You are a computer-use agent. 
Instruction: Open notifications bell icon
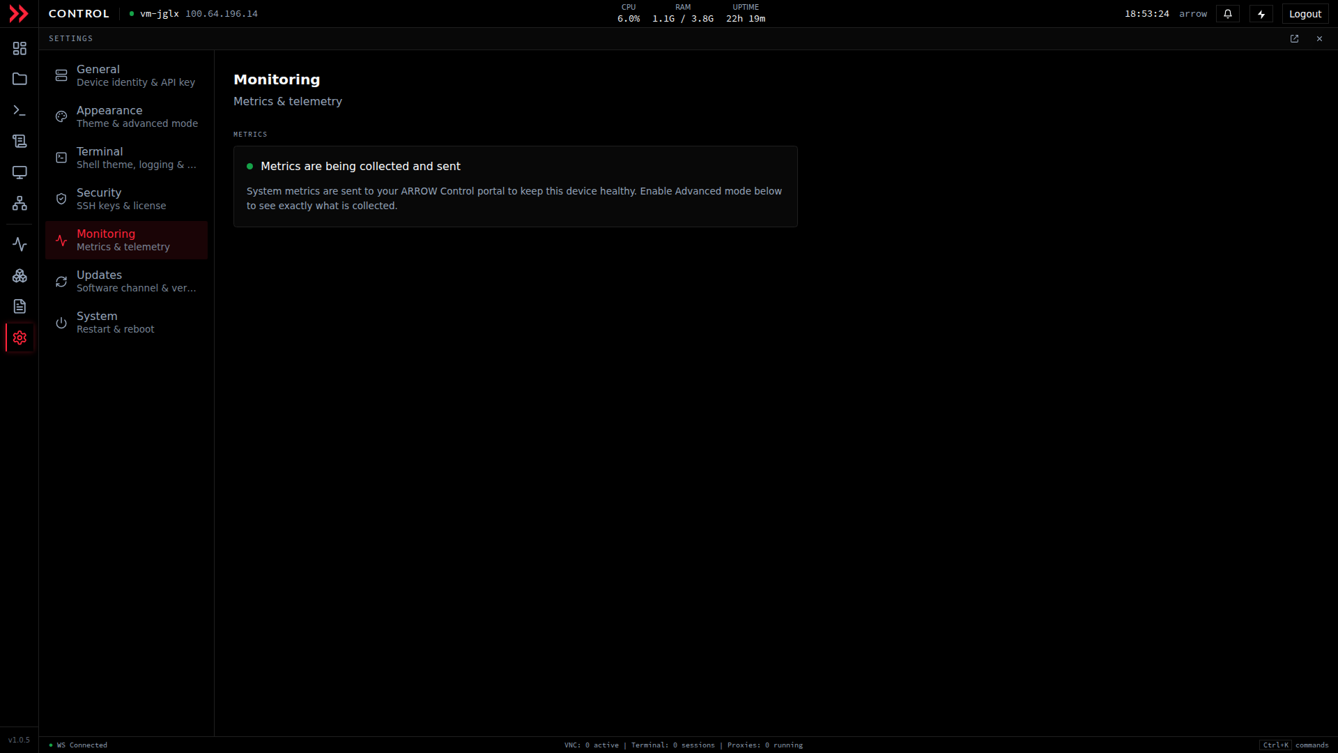1228,14
